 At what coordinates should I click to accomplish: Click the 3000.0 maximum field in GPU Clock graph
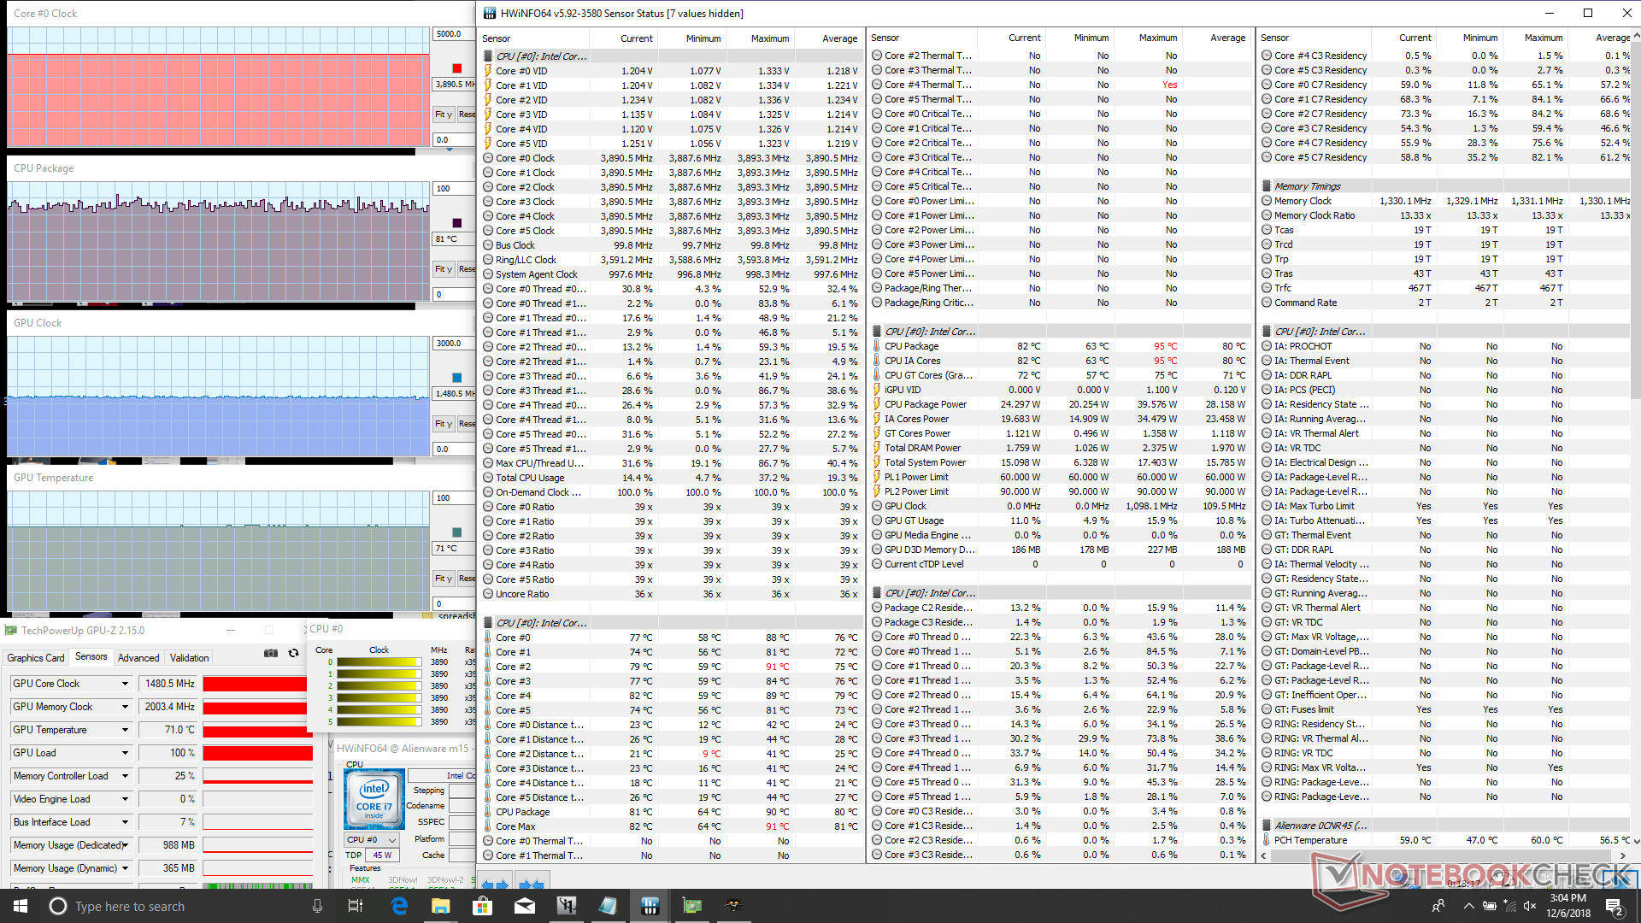point(454,344)
